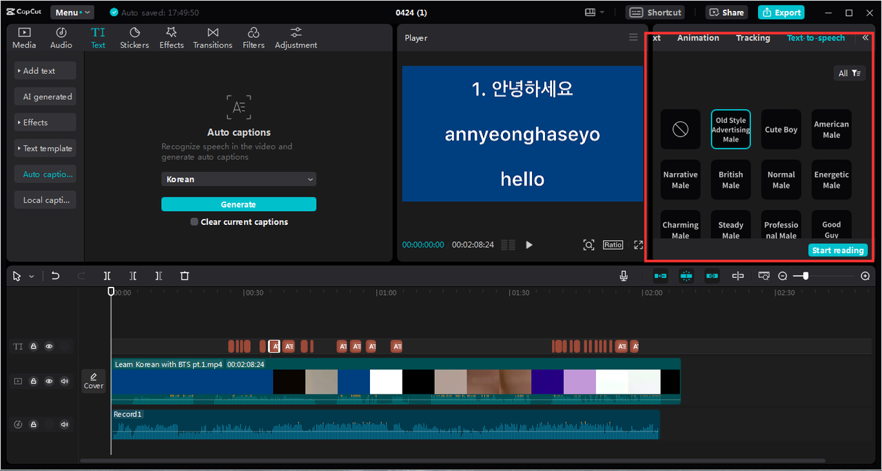Select the no-voice option tile
Image resolution: width=882 pixels, height=471 pixels.
tap(680, 130)
